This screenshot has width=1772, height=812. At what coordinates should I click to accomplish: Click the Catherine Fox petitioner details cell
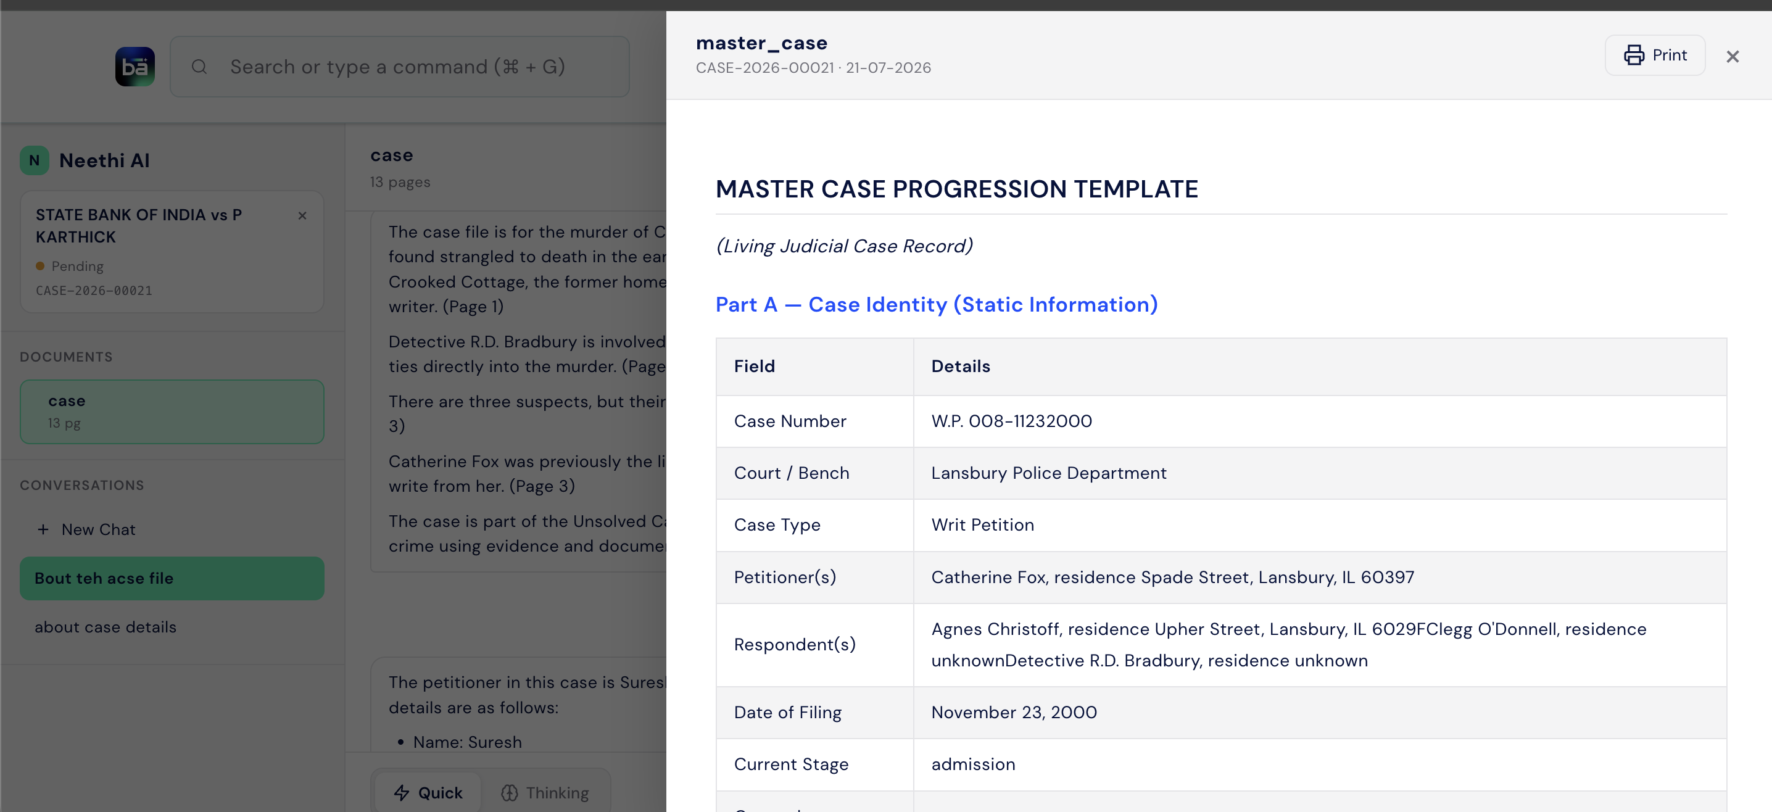1319,578
